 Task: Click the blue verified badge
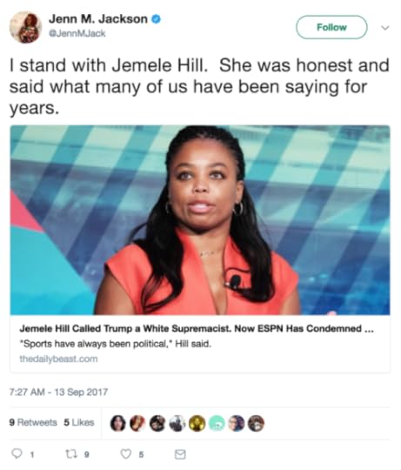[x=156, y=19]
